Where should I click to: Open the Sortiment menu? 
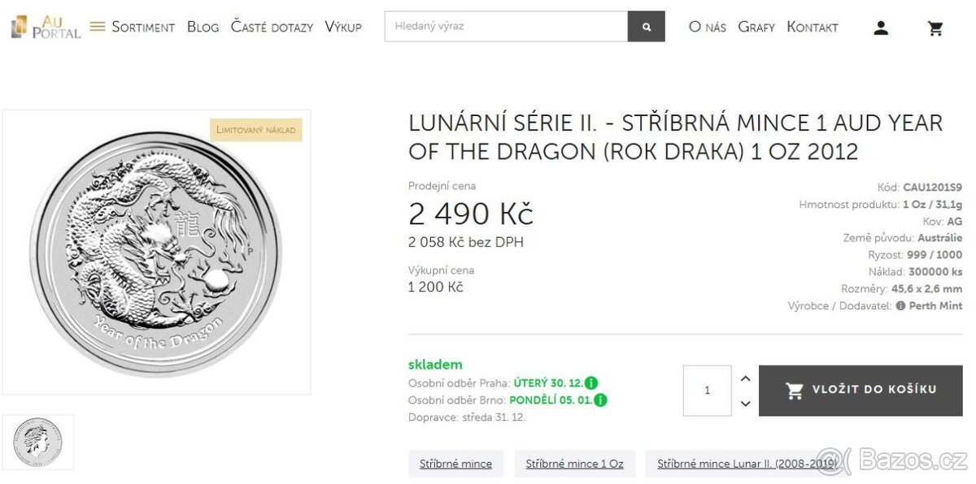point(144,27)
